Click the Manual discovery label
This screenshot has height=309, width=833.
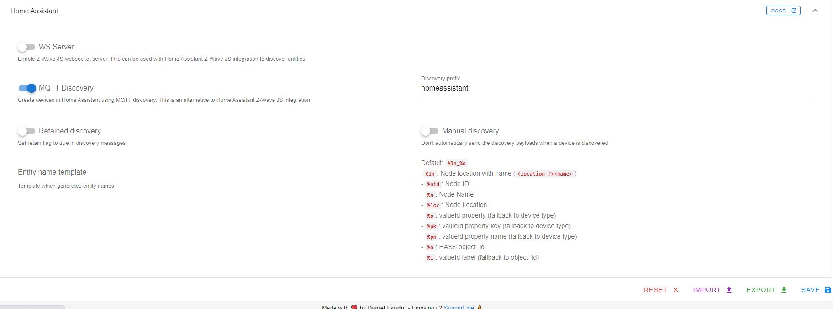tap(470, 131)
